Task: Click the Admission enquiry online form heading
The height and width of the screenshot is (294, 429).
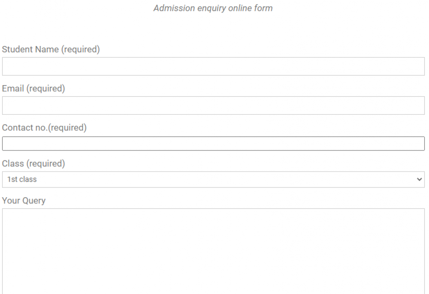Action: point(213,8)
